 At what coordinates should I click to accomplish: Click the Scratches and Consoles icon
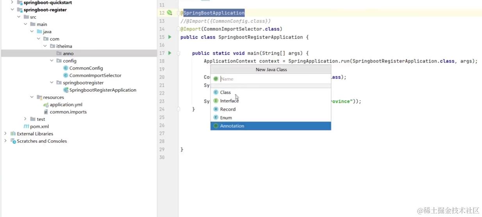click(x=13, y=141)
